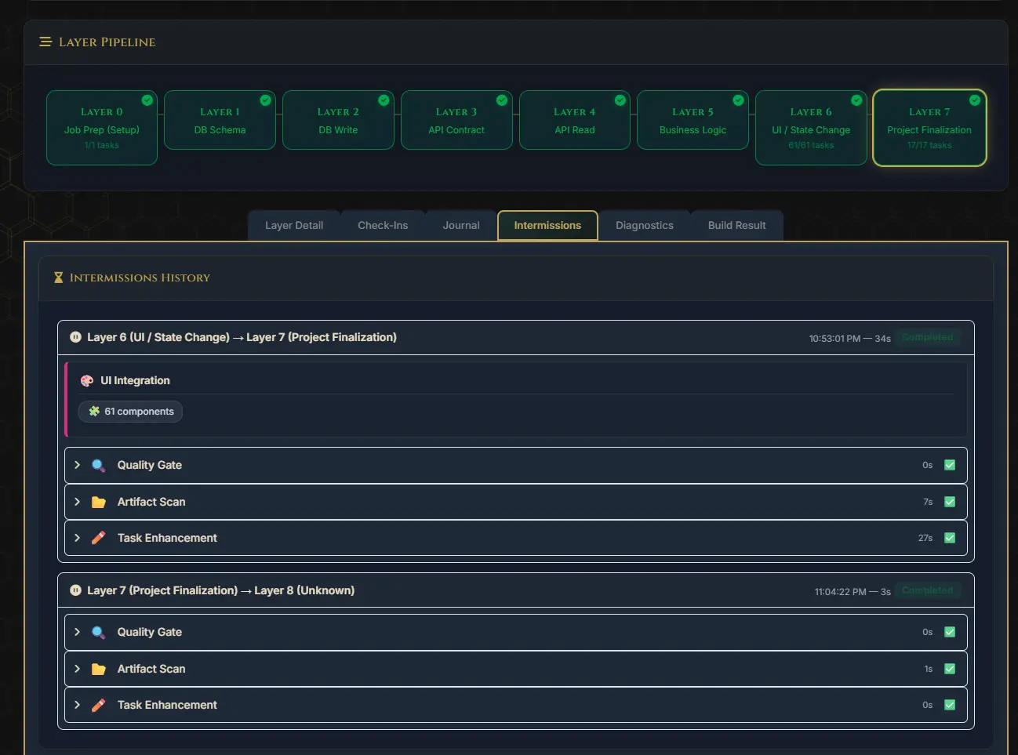Toggle checkbox on Layer 7 Quality Gate row
Viewport: 1018px width, 755px height.
(950, 632)
